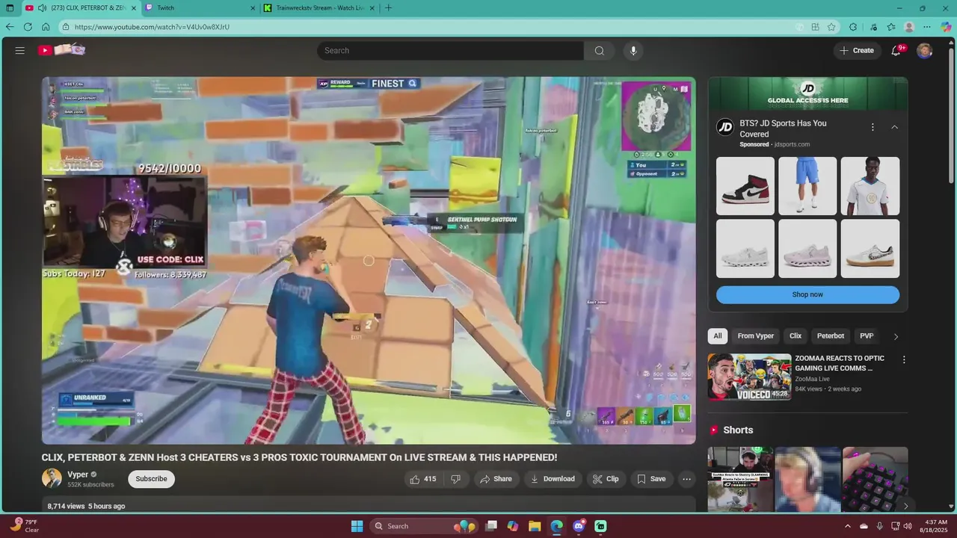Like the video with 415 likes
Image resolution: width=957 pixels, height=538 pixels.
(x=422, y=479)
